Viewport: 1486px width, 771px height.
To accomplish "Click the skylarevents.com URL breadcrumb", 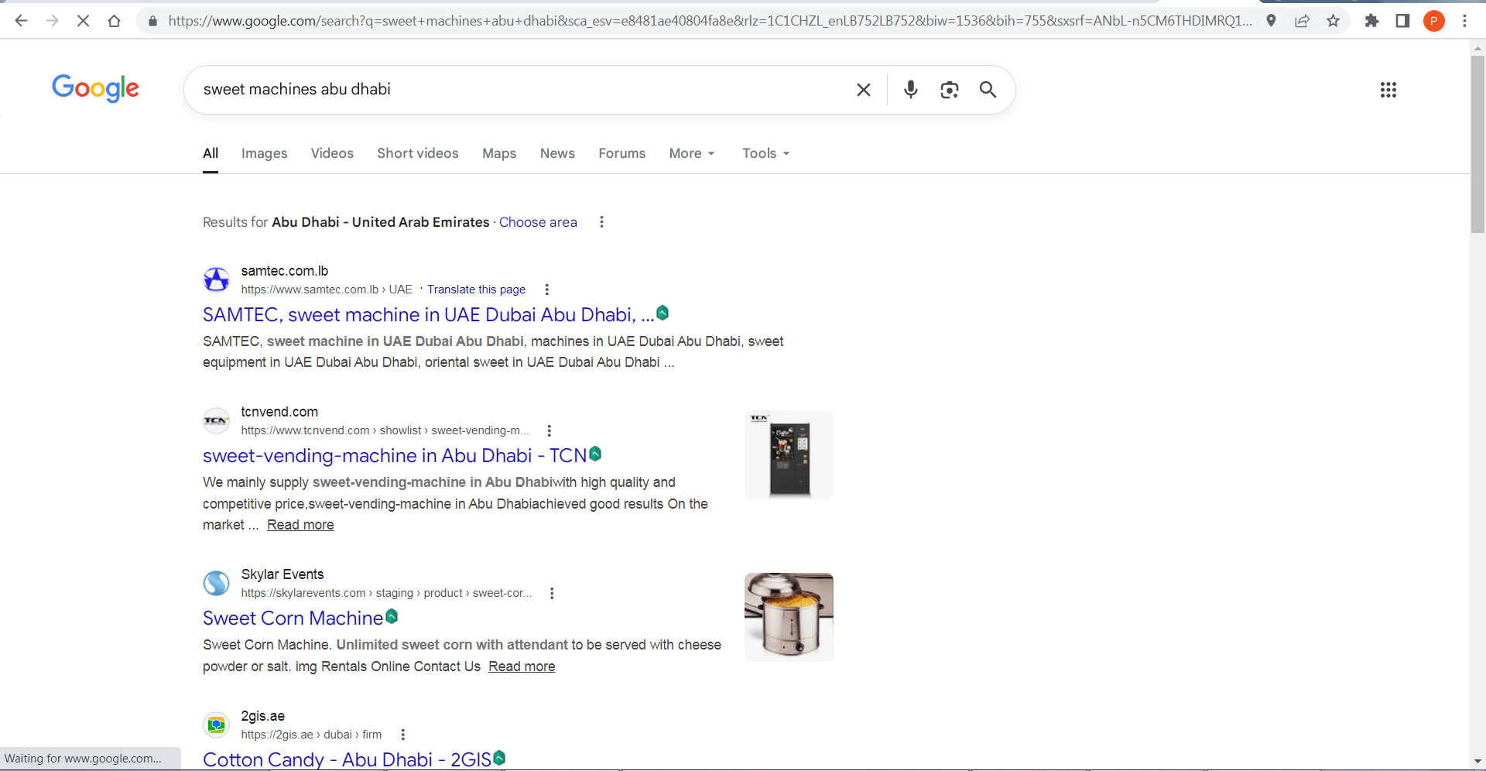I will point(386,593).
